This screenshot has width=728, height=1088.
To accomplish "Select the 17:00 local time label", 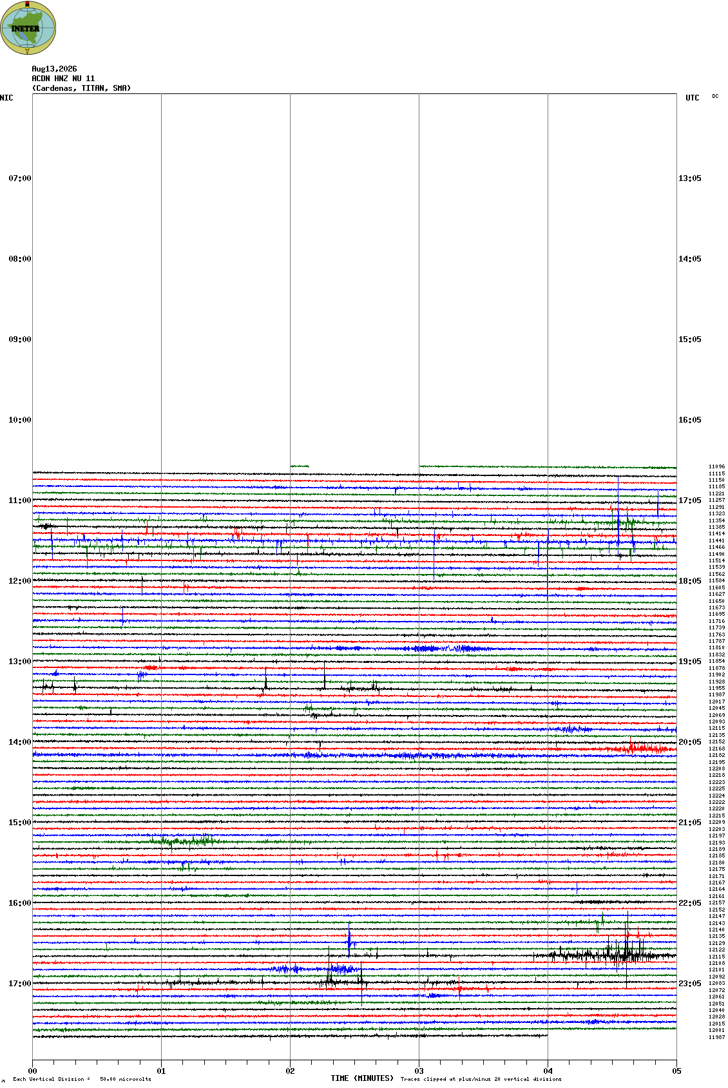I will click(20, 984).
